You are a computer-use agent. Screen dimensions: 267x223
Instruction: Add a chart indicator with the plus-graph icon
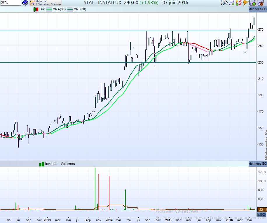tap(232, 3)
